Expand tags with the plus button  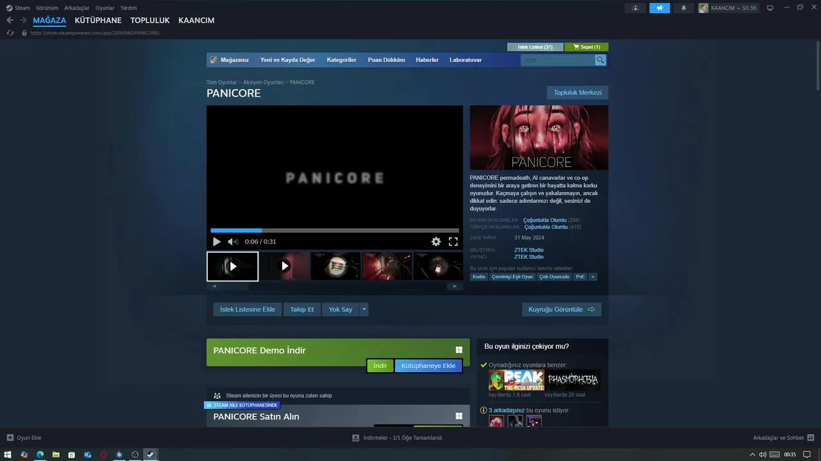593,277
